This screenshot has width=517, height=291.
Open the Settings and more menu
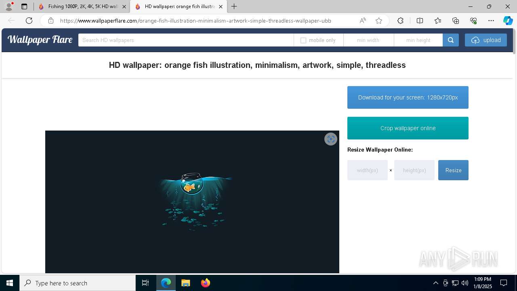(491, 21)
